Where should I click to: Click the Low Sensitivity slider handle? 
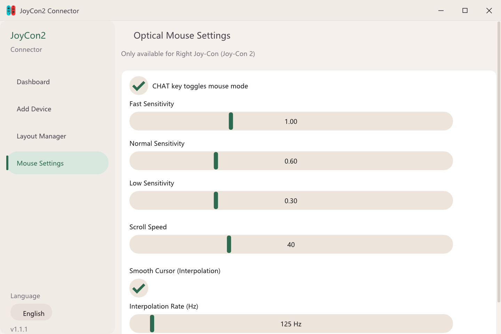(216, 200)
